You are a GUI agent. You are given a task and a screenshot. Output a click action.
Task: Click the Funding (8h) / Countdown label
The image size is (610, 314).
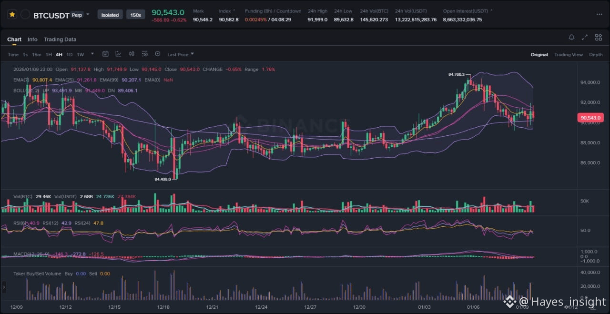(x=273, y=11)
